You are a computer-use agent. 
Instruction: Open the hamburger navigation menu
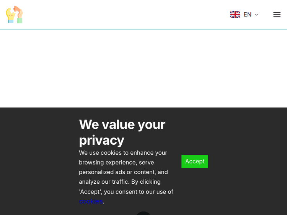pos(277,15)
